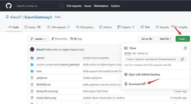Select the SSH clone tab
191x104 pixels.
(x=134, y=53)
